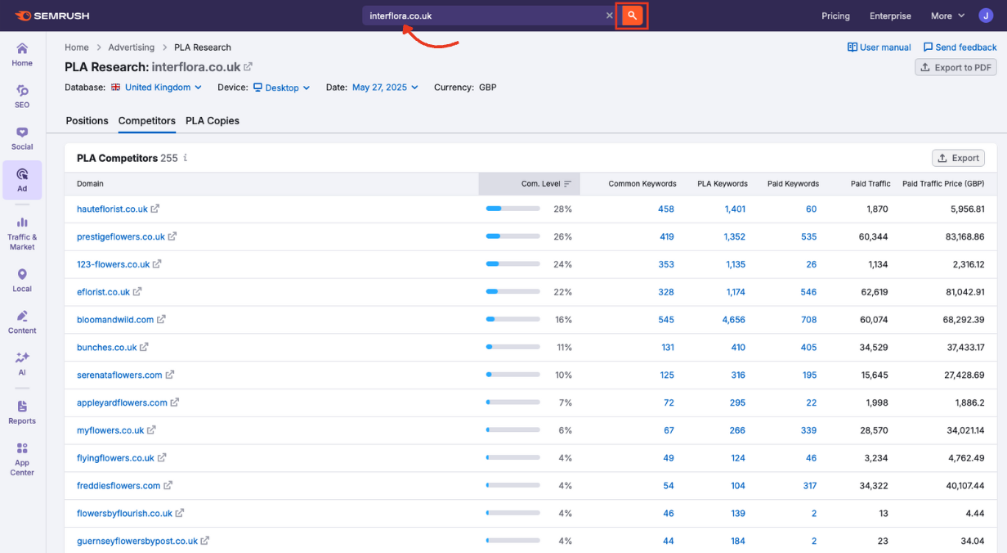Viewport: 1007px width, 553px height.
Task: Switch to the Positions tab
Action: coord(87,120)
